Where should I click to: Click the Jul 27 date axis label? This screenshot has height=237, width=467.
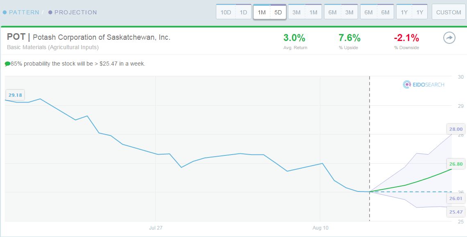(x=156, y=228)
